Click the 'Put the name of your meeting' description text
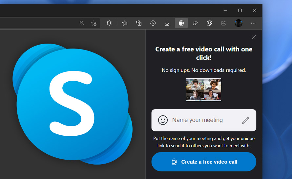The width and height of the screenshot is (292, 179). click(x=204, y=142)
